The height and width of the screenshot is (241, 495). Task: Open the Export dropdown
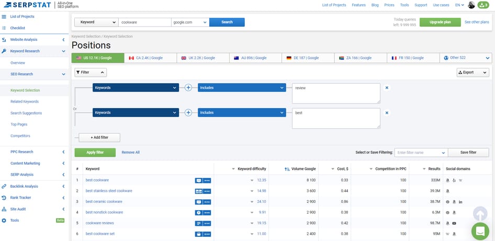473,73
